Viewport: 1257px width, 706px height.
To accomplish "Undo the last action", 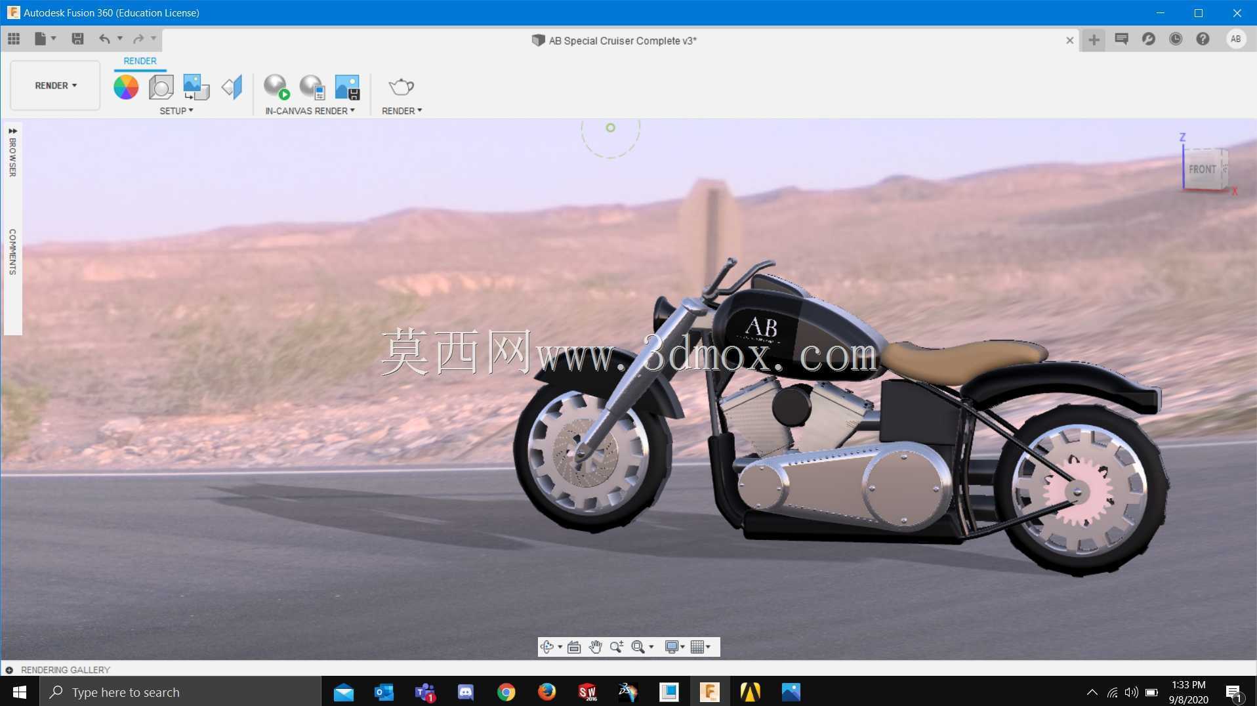I will coord(104,39).
